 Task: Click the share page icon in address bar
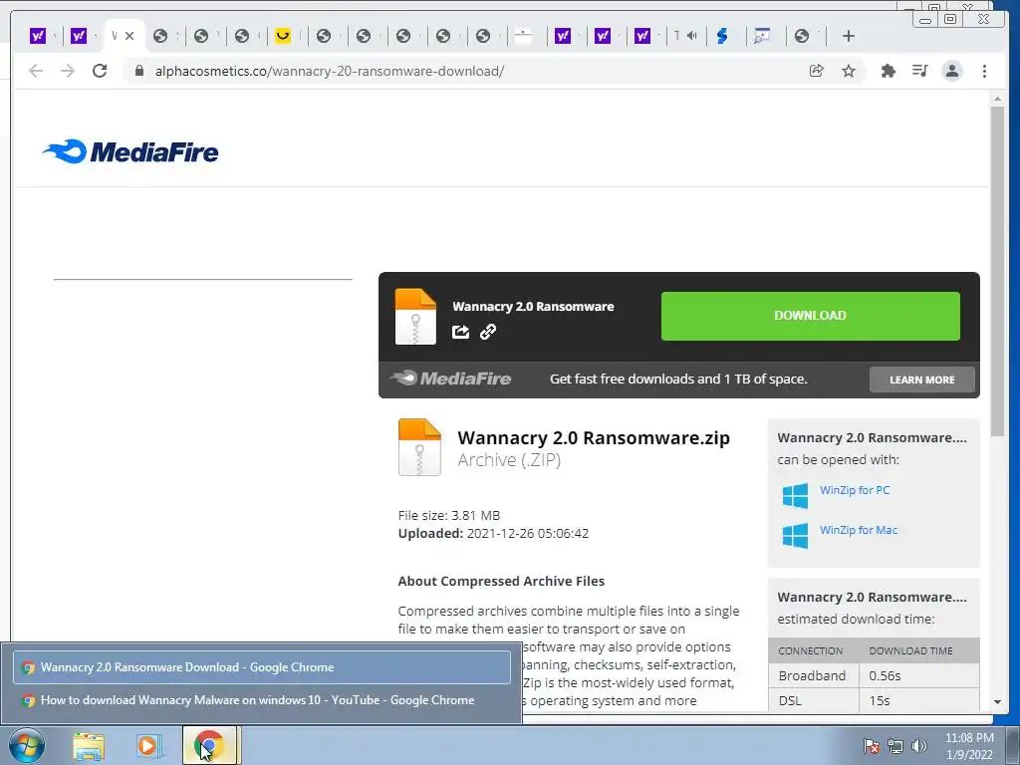coord(817,71)
